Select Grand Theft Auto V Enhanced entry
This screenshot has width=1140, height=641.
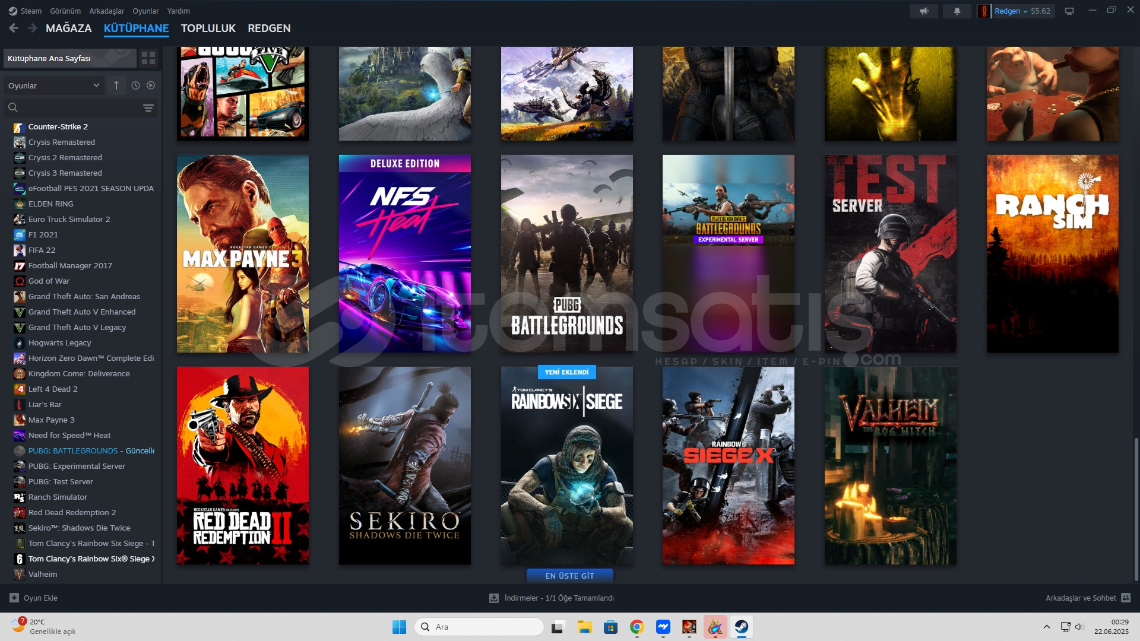83,312
